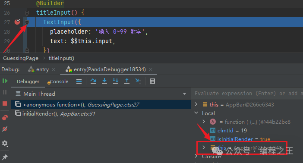Click Step Out debugger icon
303x163 pixels.
point(127,81)
